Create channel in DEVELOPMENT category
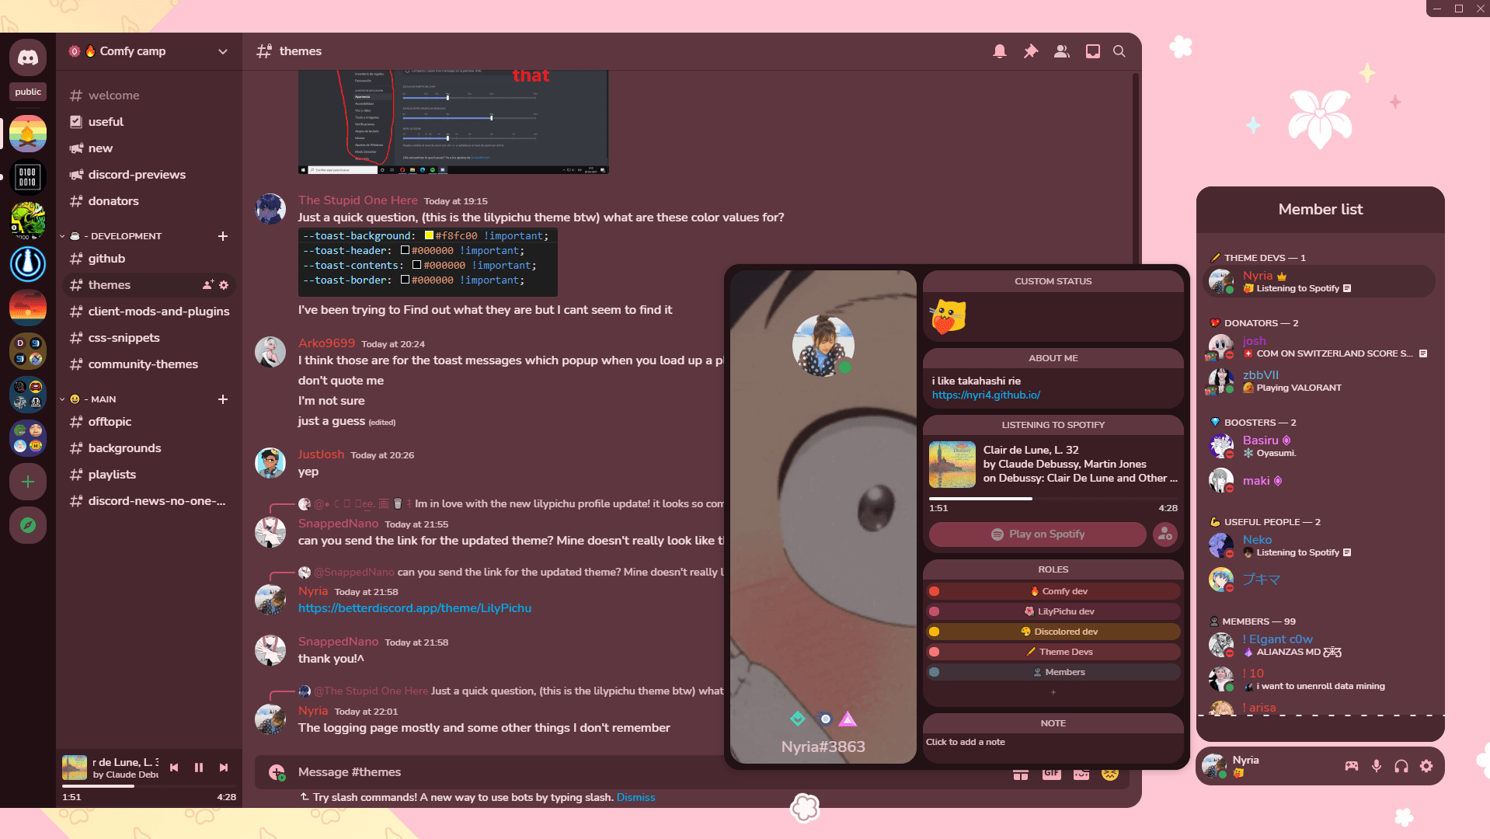Viewport: 1490px width, 839px height. click(223, 236)
